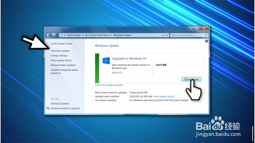
Task: Minimize the Windows Update window
Action: click(191, 29)
